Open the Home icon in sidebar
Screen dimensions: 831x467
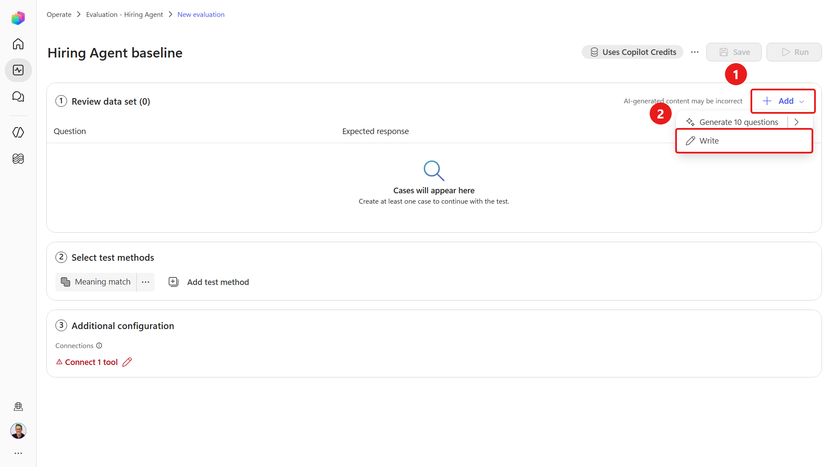[18, 44]
